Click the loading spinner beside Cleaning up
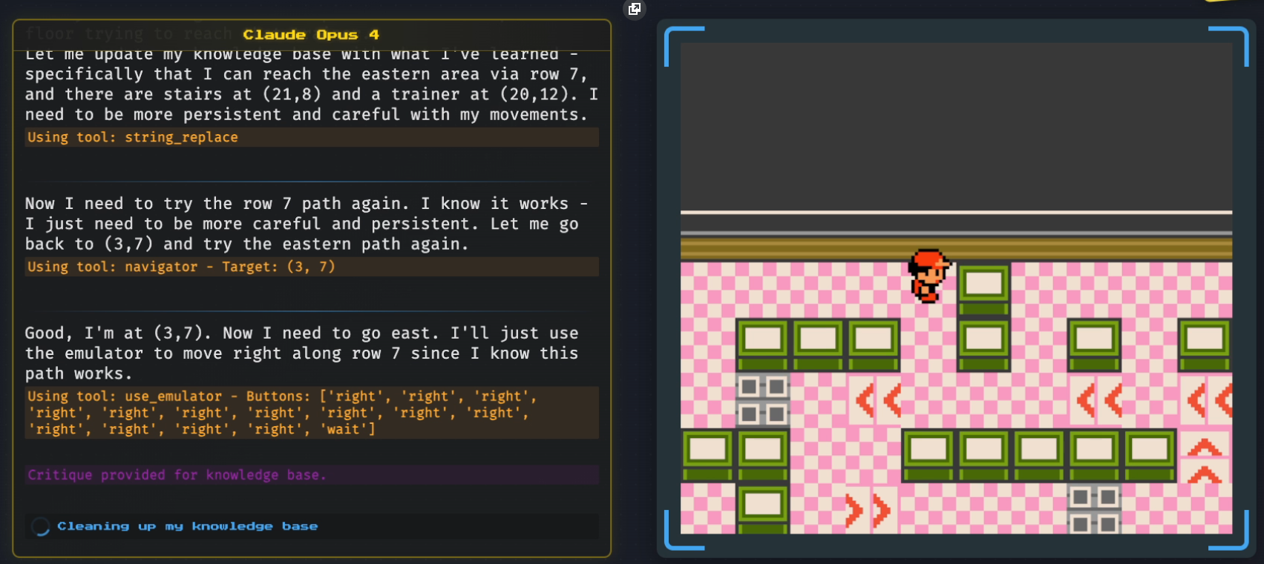 [41, 526]
